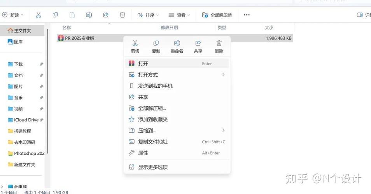Choose 复制文件地址 menu entry
Viewport: 371px width, 194px height.
[x=177, y=142]
